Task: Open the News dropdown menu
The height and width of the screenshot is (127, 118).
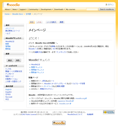Action: click(x=15, y=9)
